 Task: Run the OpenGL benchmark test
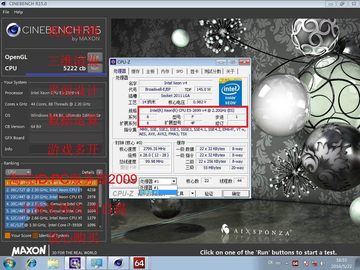(95, 57)
